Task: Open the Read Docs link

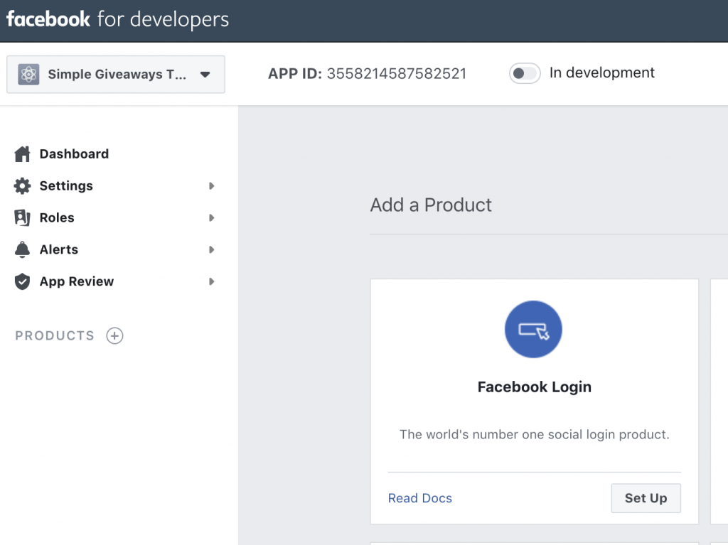Action: click(x=419, y=498)
